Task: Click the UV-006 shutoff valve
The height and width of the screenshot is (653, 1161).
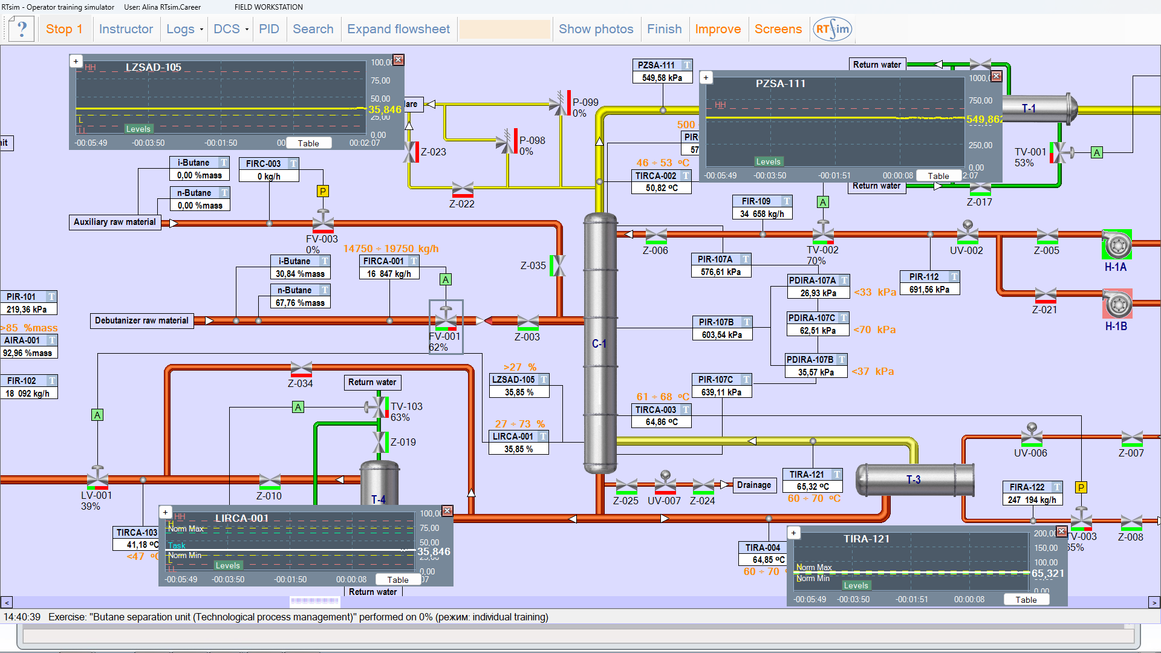Action: pos(1032,435)
